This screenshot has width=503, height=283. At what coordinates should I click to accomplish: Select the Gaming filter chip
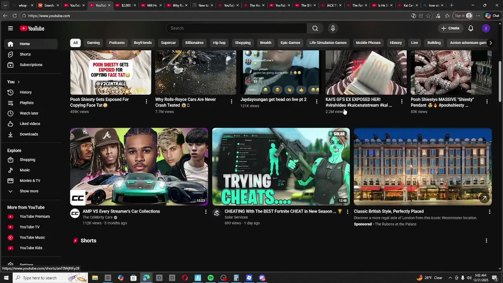click(94, 43)
